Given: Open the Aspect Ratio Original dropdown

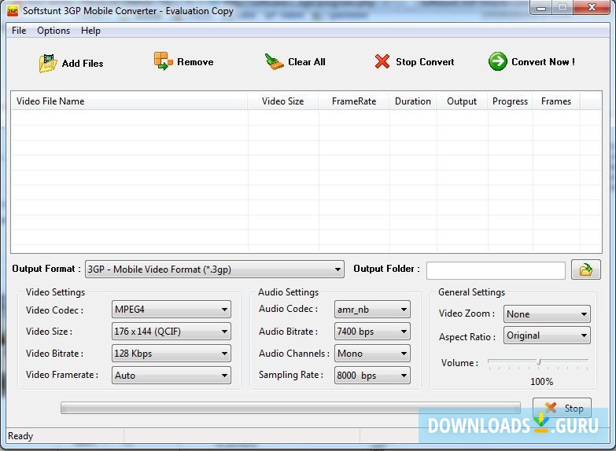Looking at the screenshot, I should [x=547, y=335].
